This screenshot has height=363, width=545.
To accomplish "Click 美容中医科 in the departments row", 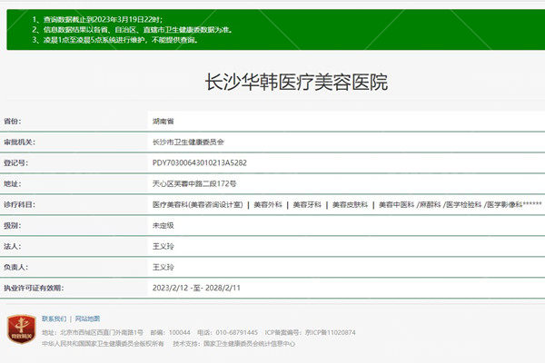I will [397, 204].
